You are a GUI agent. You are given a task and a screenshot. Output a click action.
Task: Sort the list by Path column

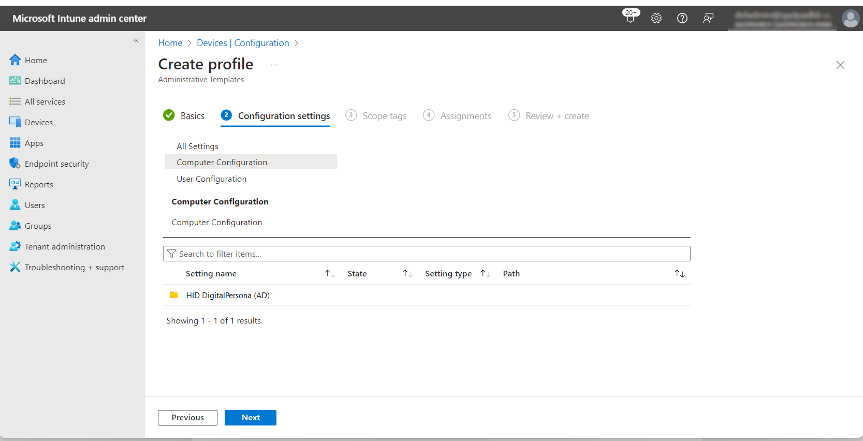[x=679, y=274]
